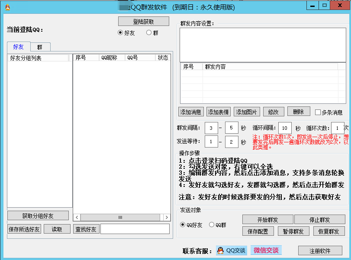This screenshot has width=351, height=260.
Task: Click the 开始群发 button
Action: click(x=268, y=219)
